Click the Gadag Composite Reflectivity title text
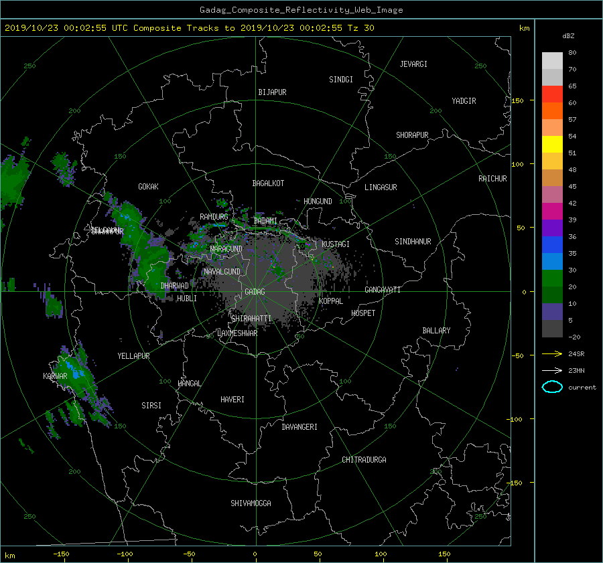 coord(301,10)
